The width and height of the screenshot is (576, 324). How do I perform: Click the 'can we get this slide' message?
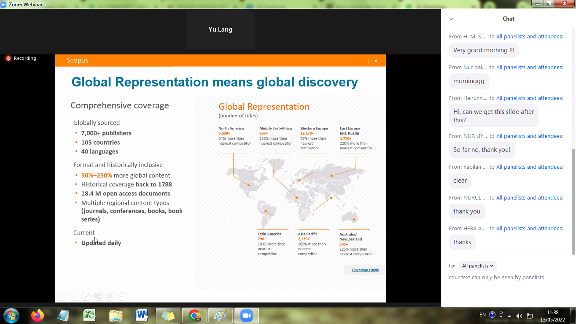[493, 116]
